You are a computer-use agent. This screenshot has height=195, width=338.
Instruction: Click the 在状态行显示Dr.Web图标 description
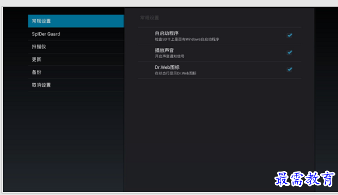(x=175, y=73)
